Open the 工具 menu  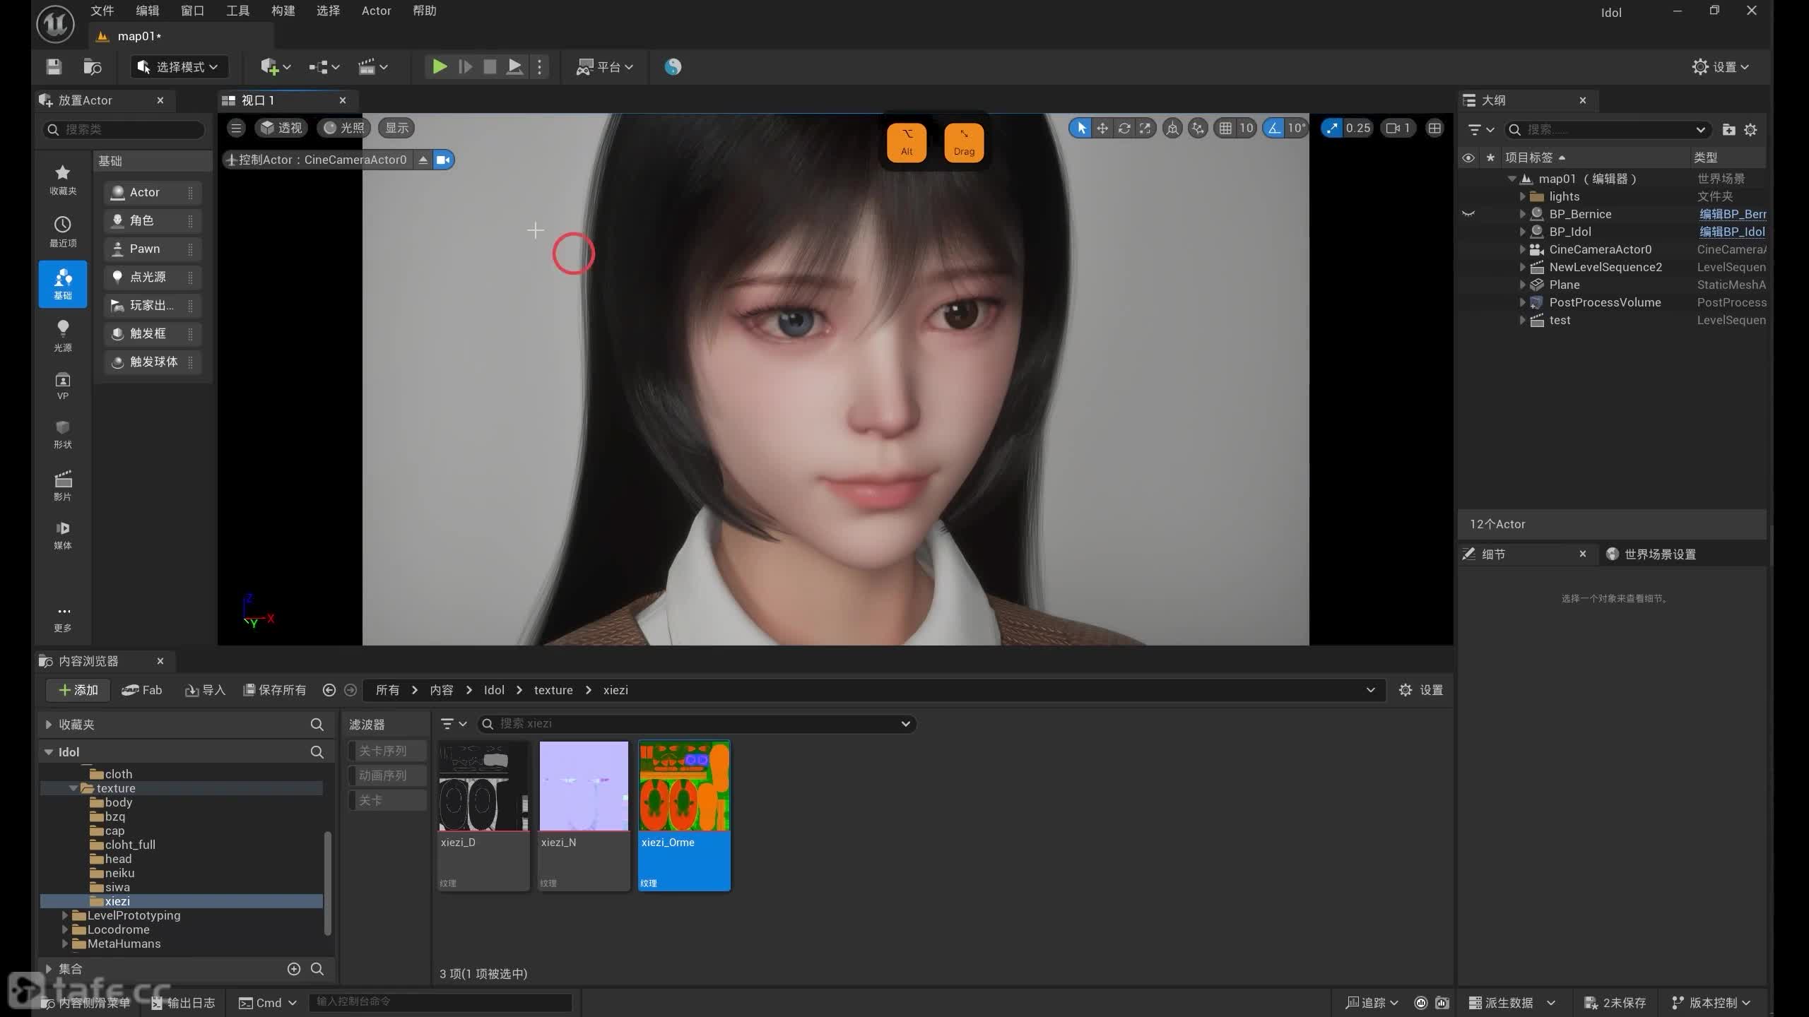(237, 11)
